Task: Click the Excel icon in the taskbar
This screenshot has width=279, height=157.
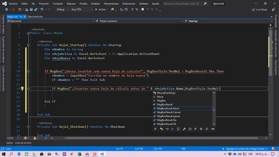Action: [79, 154]
